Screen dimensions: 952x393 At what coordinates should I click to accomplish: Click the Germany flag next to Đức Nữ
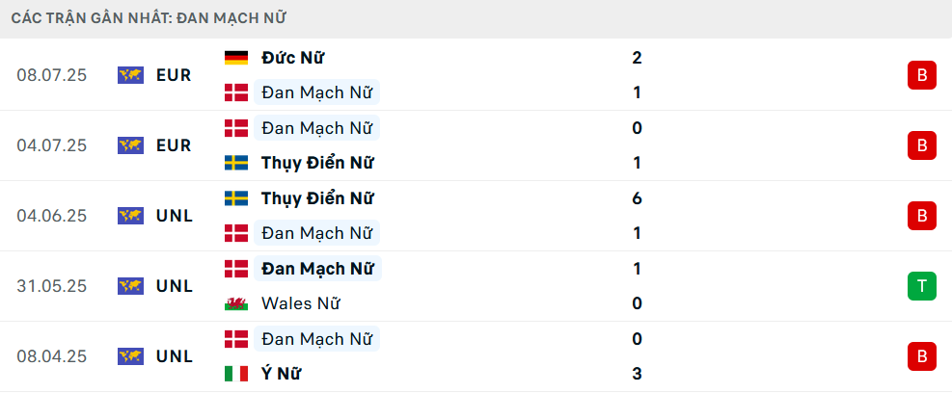coord(236,58)
